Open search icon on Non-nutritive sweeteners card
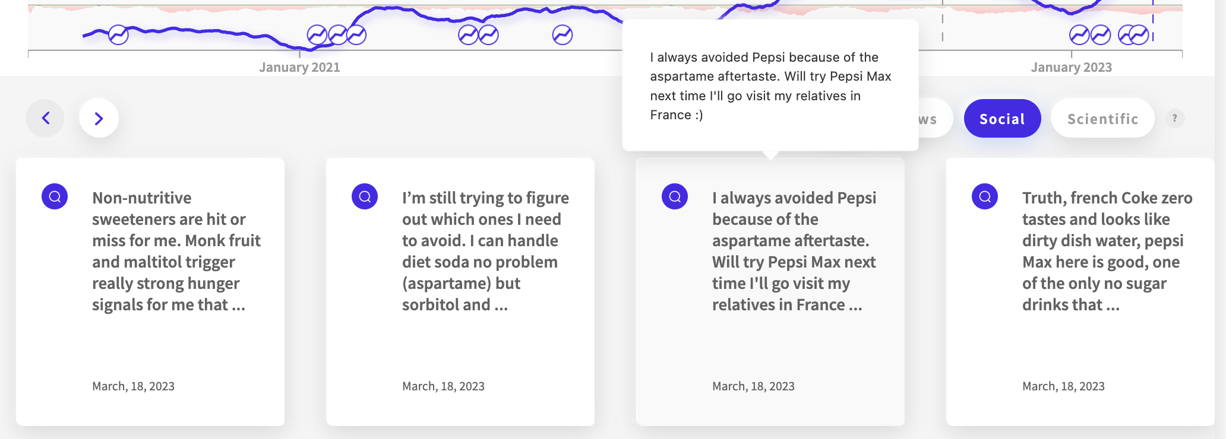This screenshot has height=439, width=1226. tap(55, 196)
